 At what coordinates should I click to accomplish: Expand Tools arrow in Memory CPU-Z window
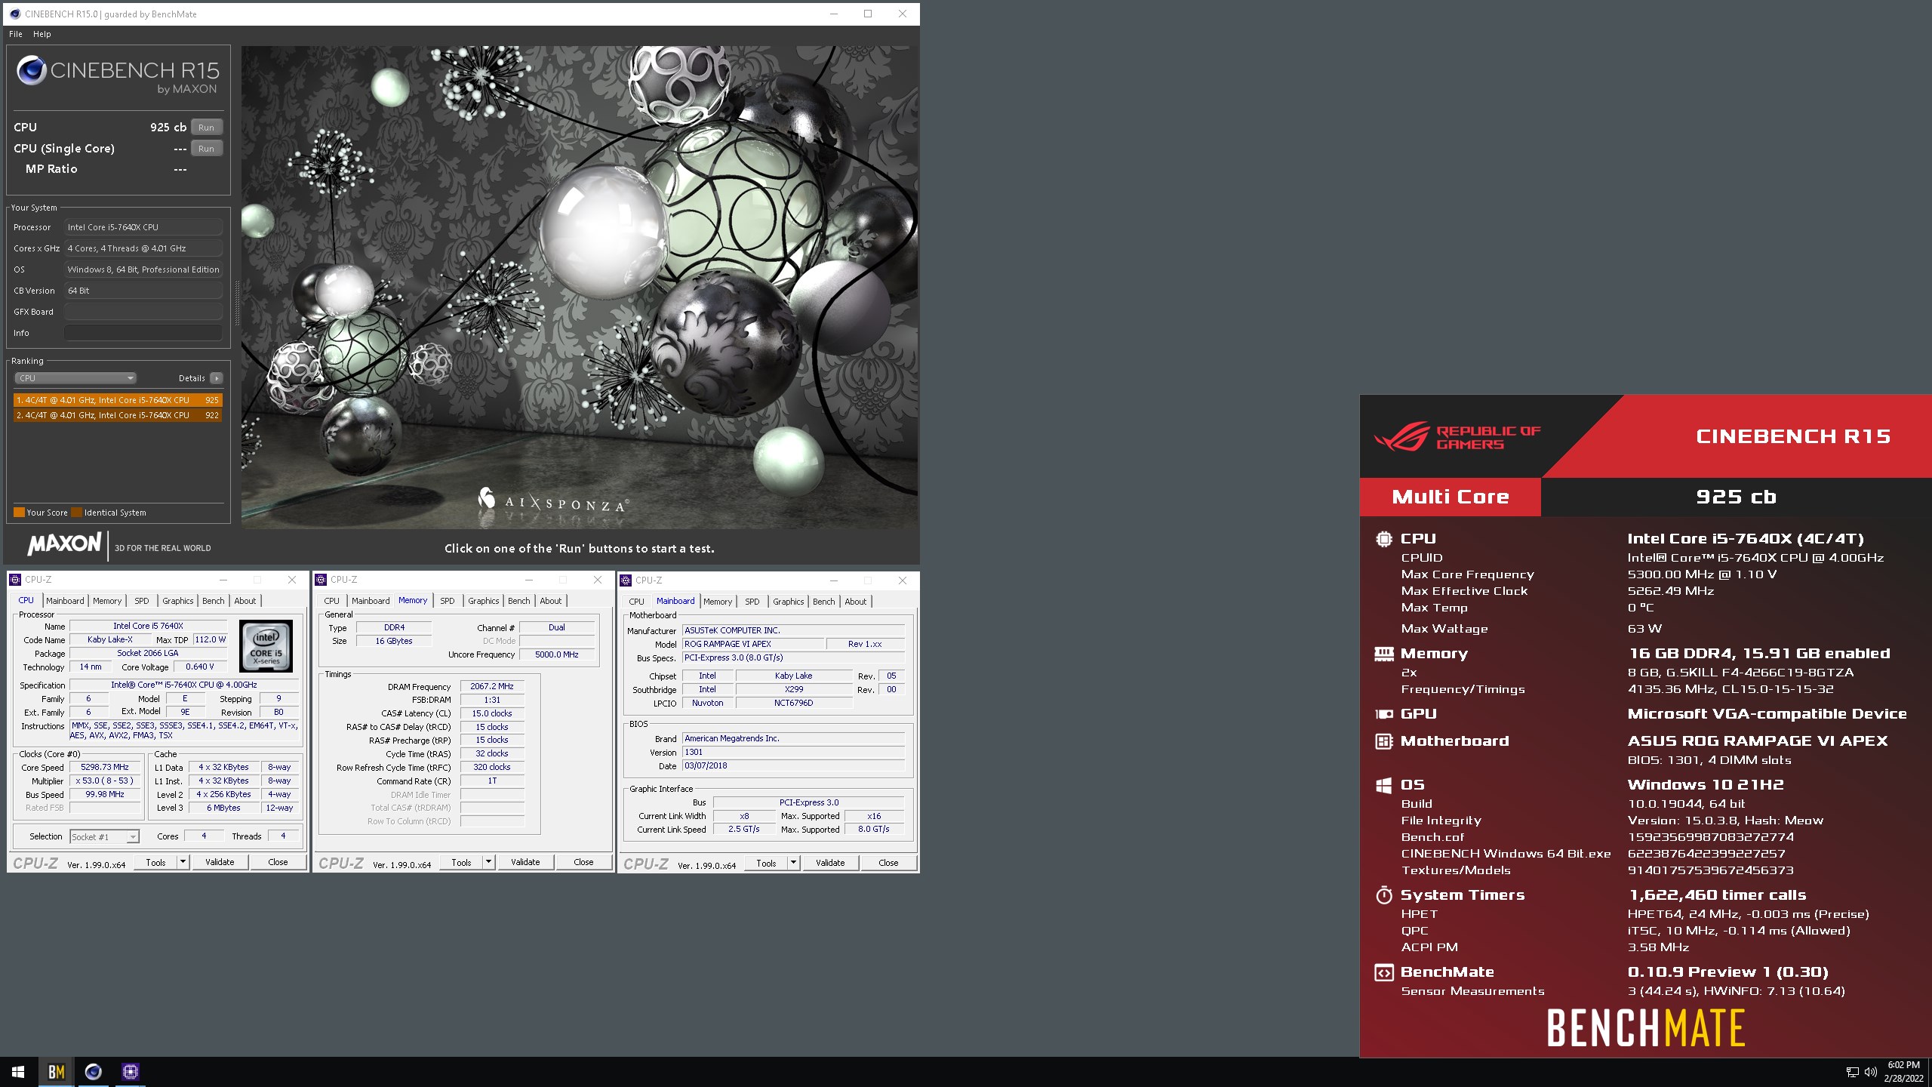coord(488,862)
